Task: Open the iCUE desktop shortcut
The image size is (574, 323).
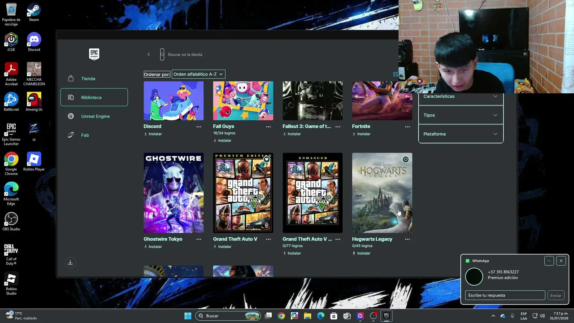Action: 11,43
